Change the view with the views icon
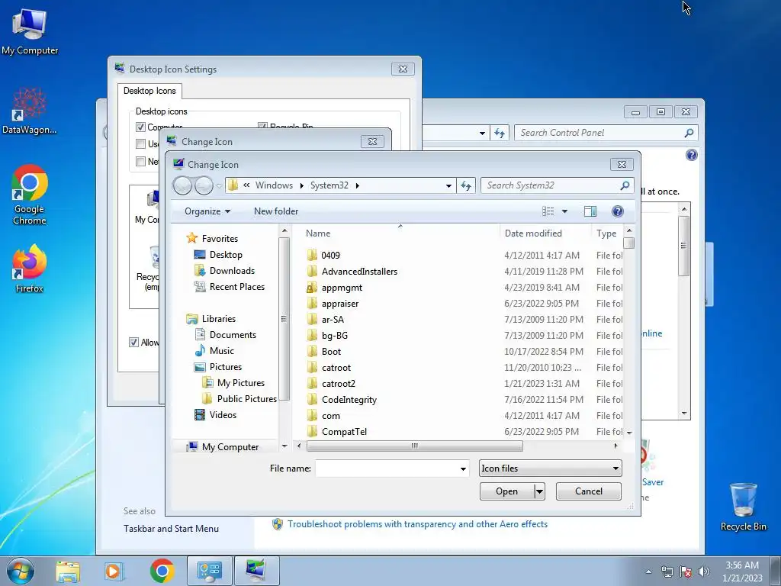The image size is (781, 586). 548,211
